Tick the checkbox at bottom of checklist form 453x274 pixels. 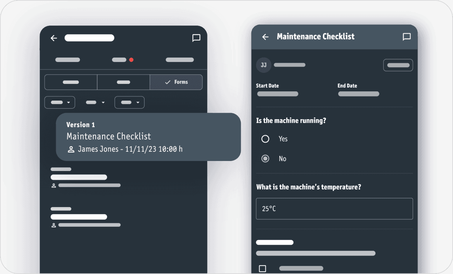pyautogui.click(x=263, y=268)
